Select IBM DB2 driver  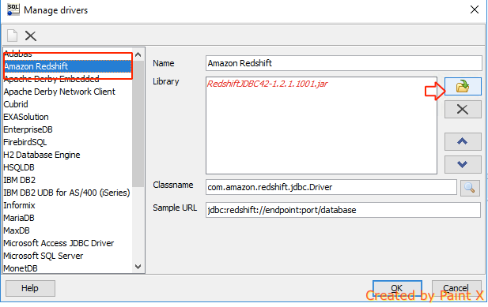coord(67,180)
